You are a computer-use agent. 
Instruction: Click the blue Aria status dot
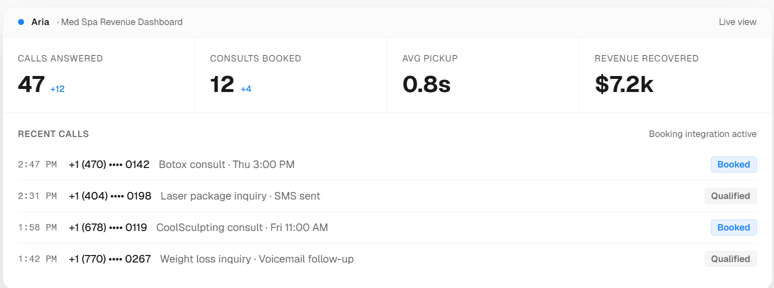coord(21,22)
